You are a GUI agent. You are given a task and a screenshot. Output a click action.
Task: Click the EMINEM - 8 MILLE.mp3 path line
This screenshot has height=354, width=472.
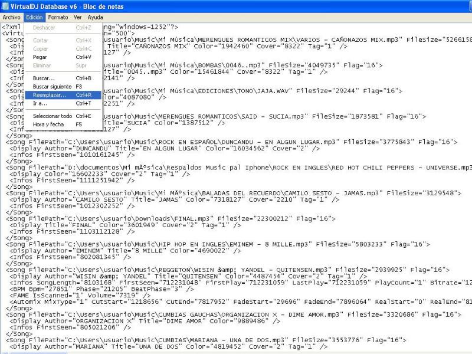click(x=218, y=244)
